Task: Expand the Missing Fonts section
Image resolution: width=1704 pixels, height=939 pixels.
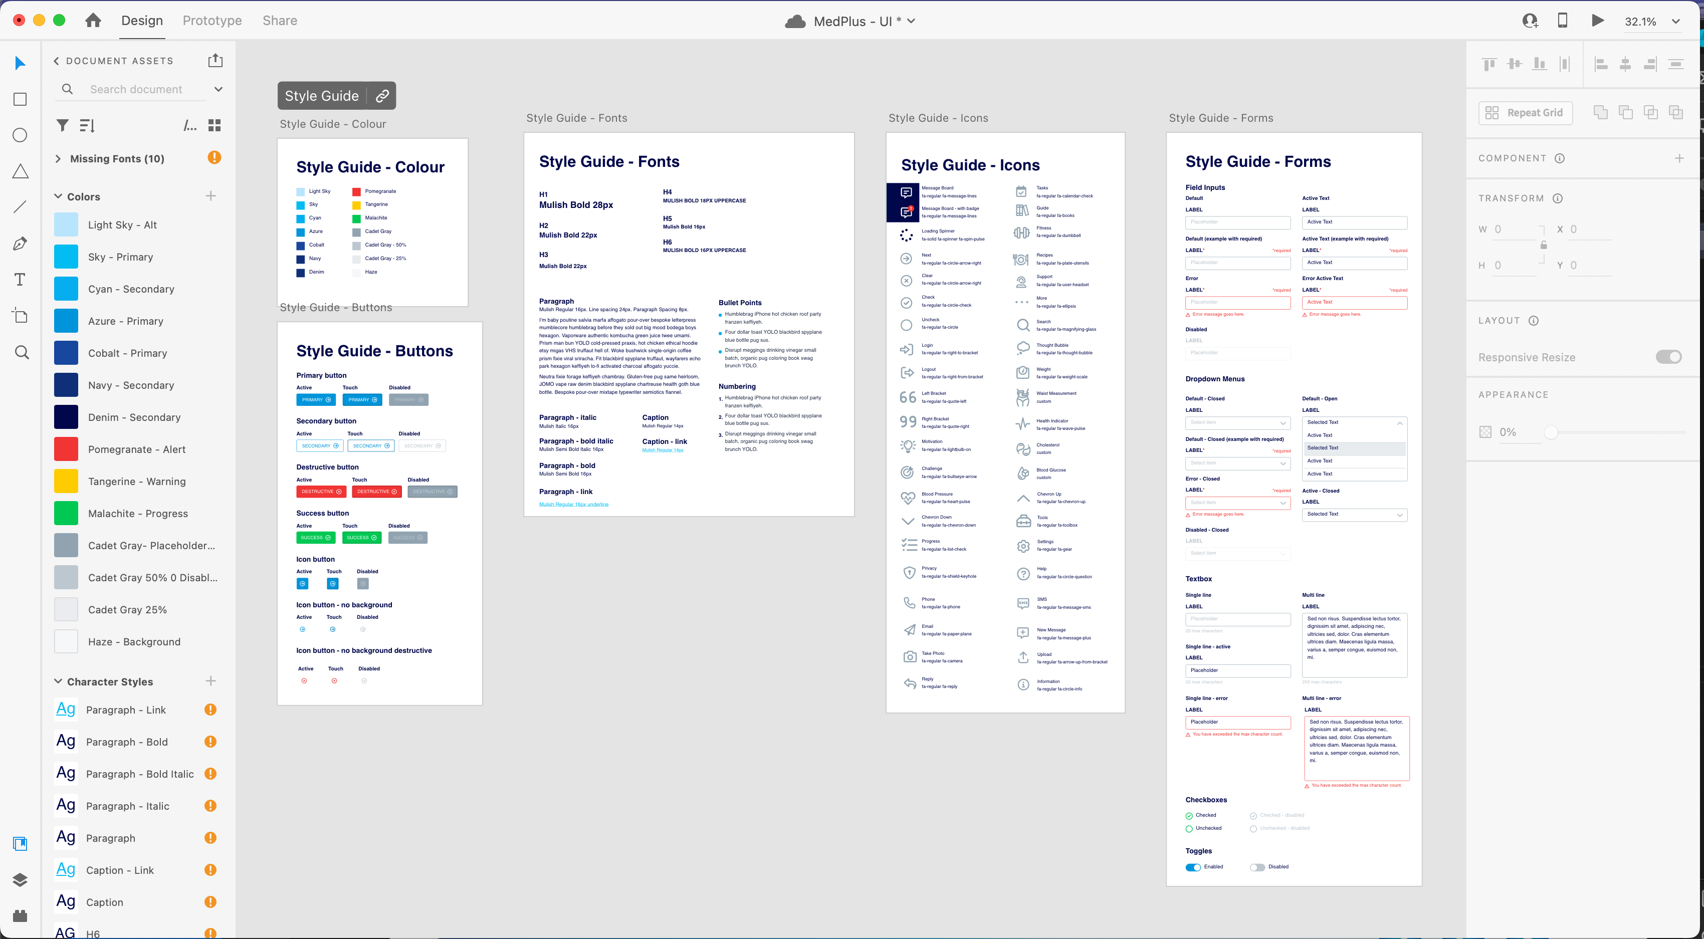Action: [x=58, y=159]
